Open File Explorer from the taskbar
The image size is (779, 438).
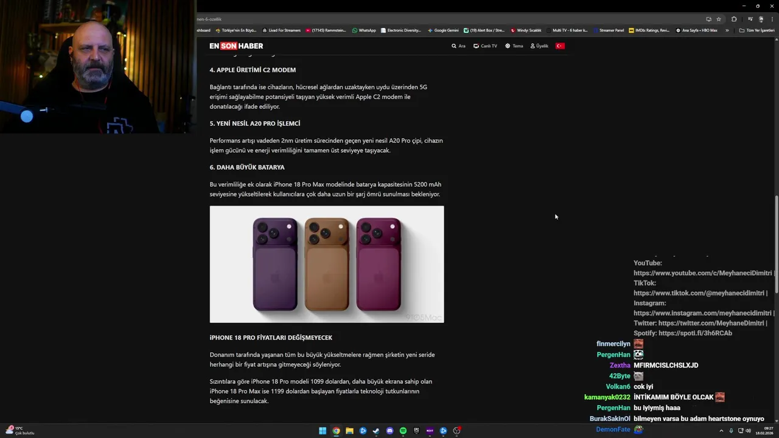tap(349, 431)
